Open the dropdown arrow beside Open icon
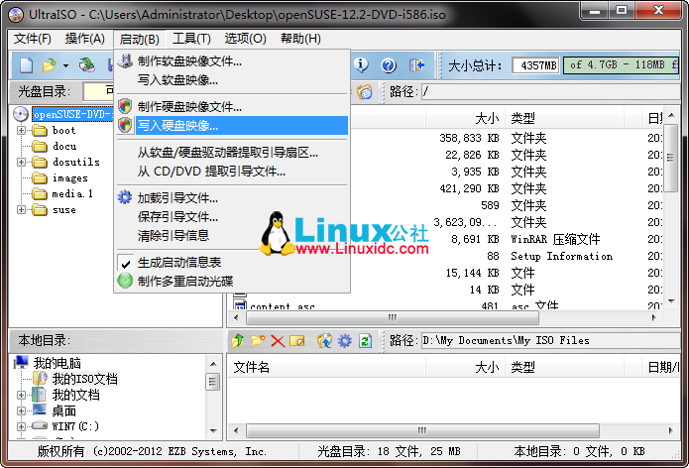The height and width of the screenshot is (468, 689). (x=65, y=65)
